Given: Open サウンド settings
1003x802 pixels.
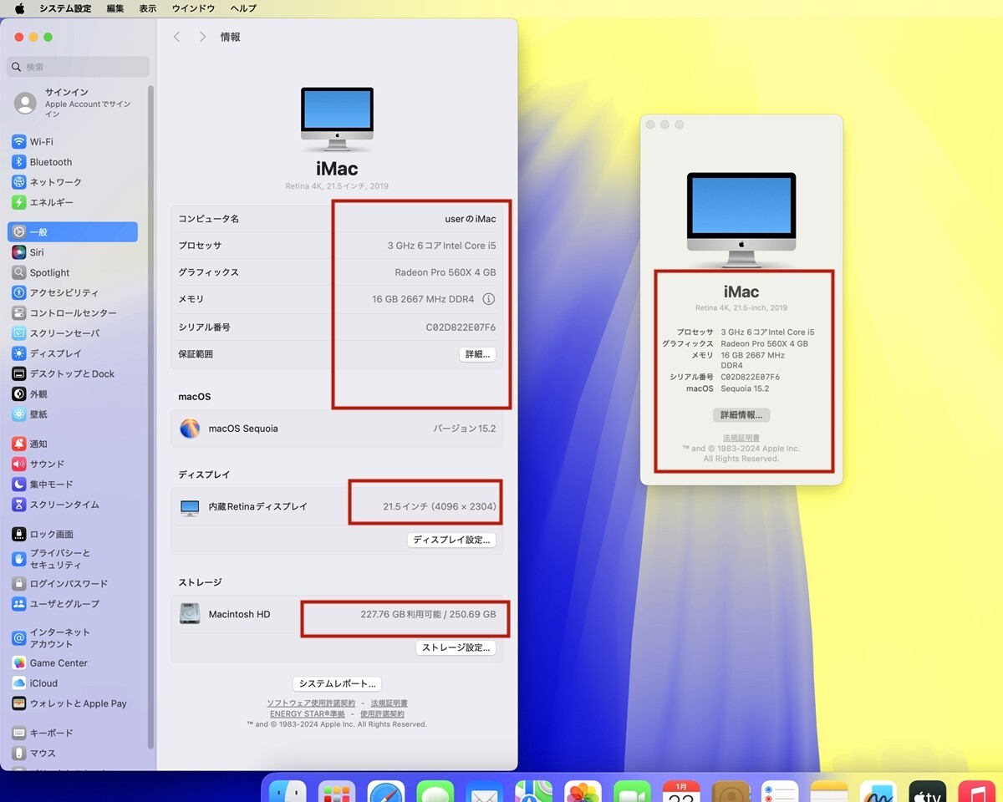Looking at the screenshot, I should pos(73,464).
